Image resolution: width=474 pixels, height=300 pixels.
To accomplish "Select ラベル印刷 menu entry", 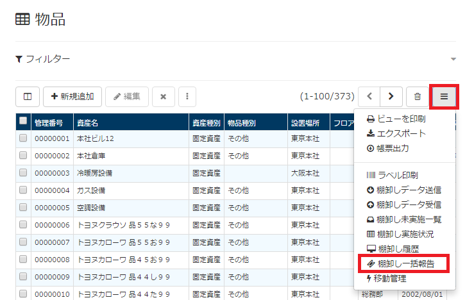I will pyautogui.click(x=392, y=175).
